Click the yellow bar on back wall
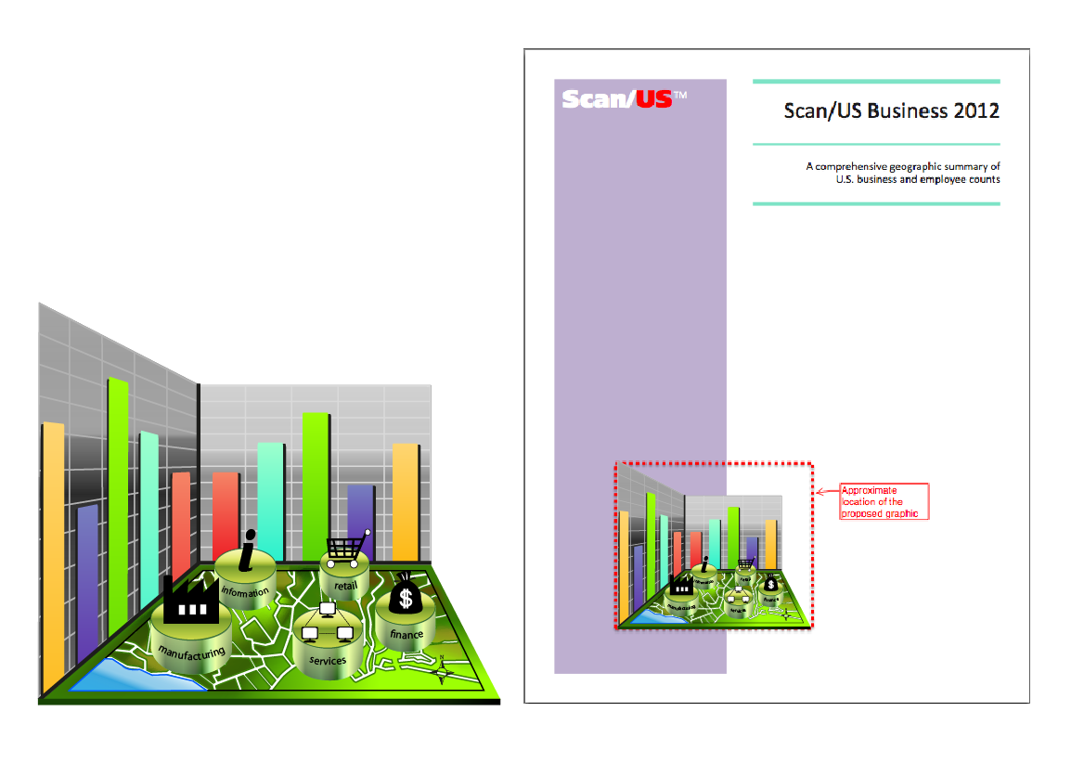 click(406, 502)
